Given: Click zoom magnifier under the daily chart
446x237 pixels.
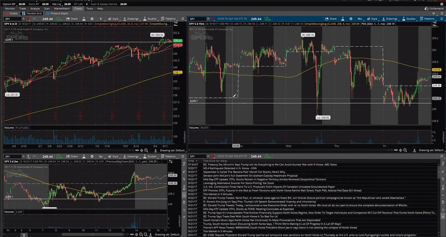Looking at the screenshot, I should 146,150.
